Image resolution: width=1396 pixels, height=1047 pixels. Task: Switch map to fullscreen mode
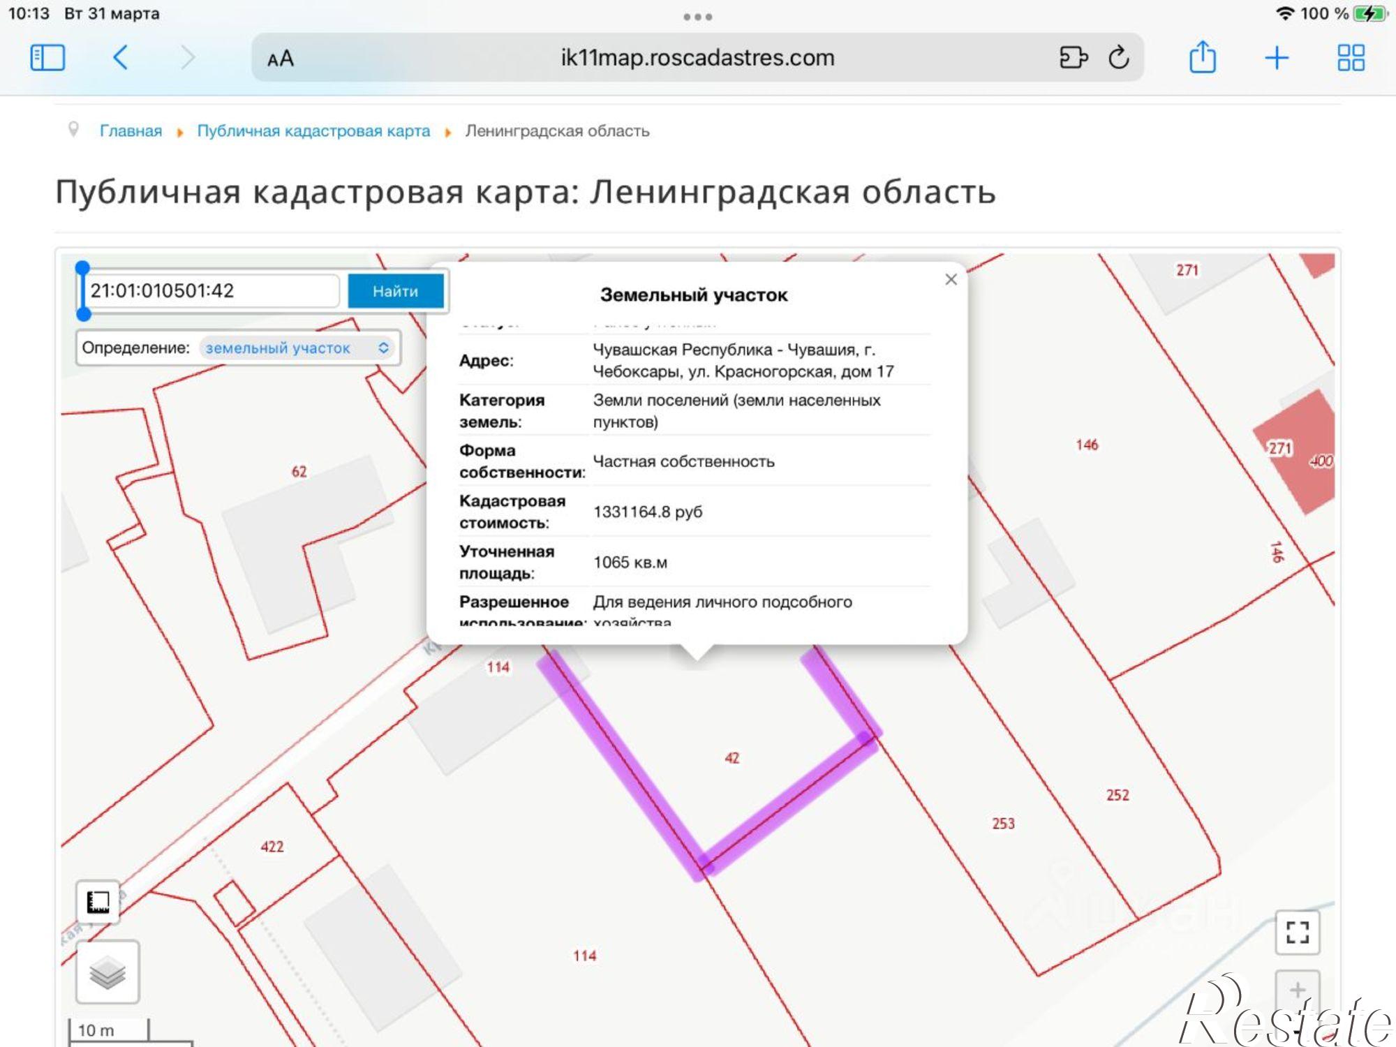(1298, 932)
